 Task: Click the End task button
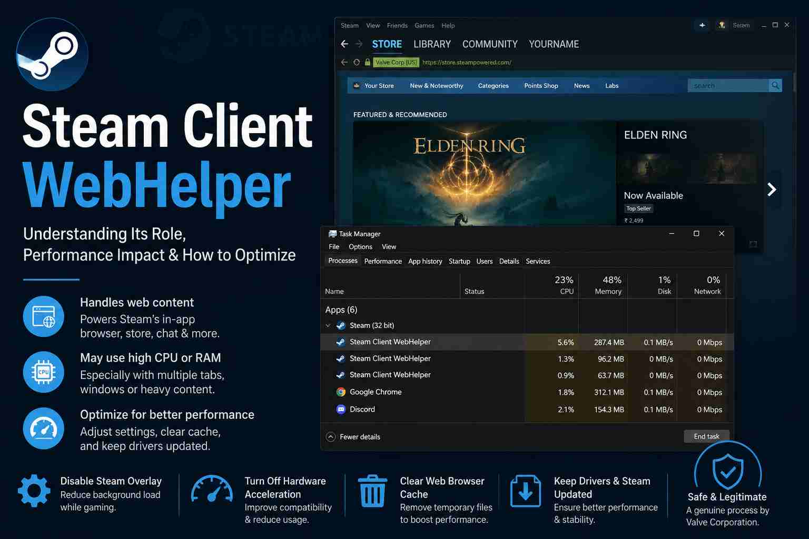(x=706, y=436)
